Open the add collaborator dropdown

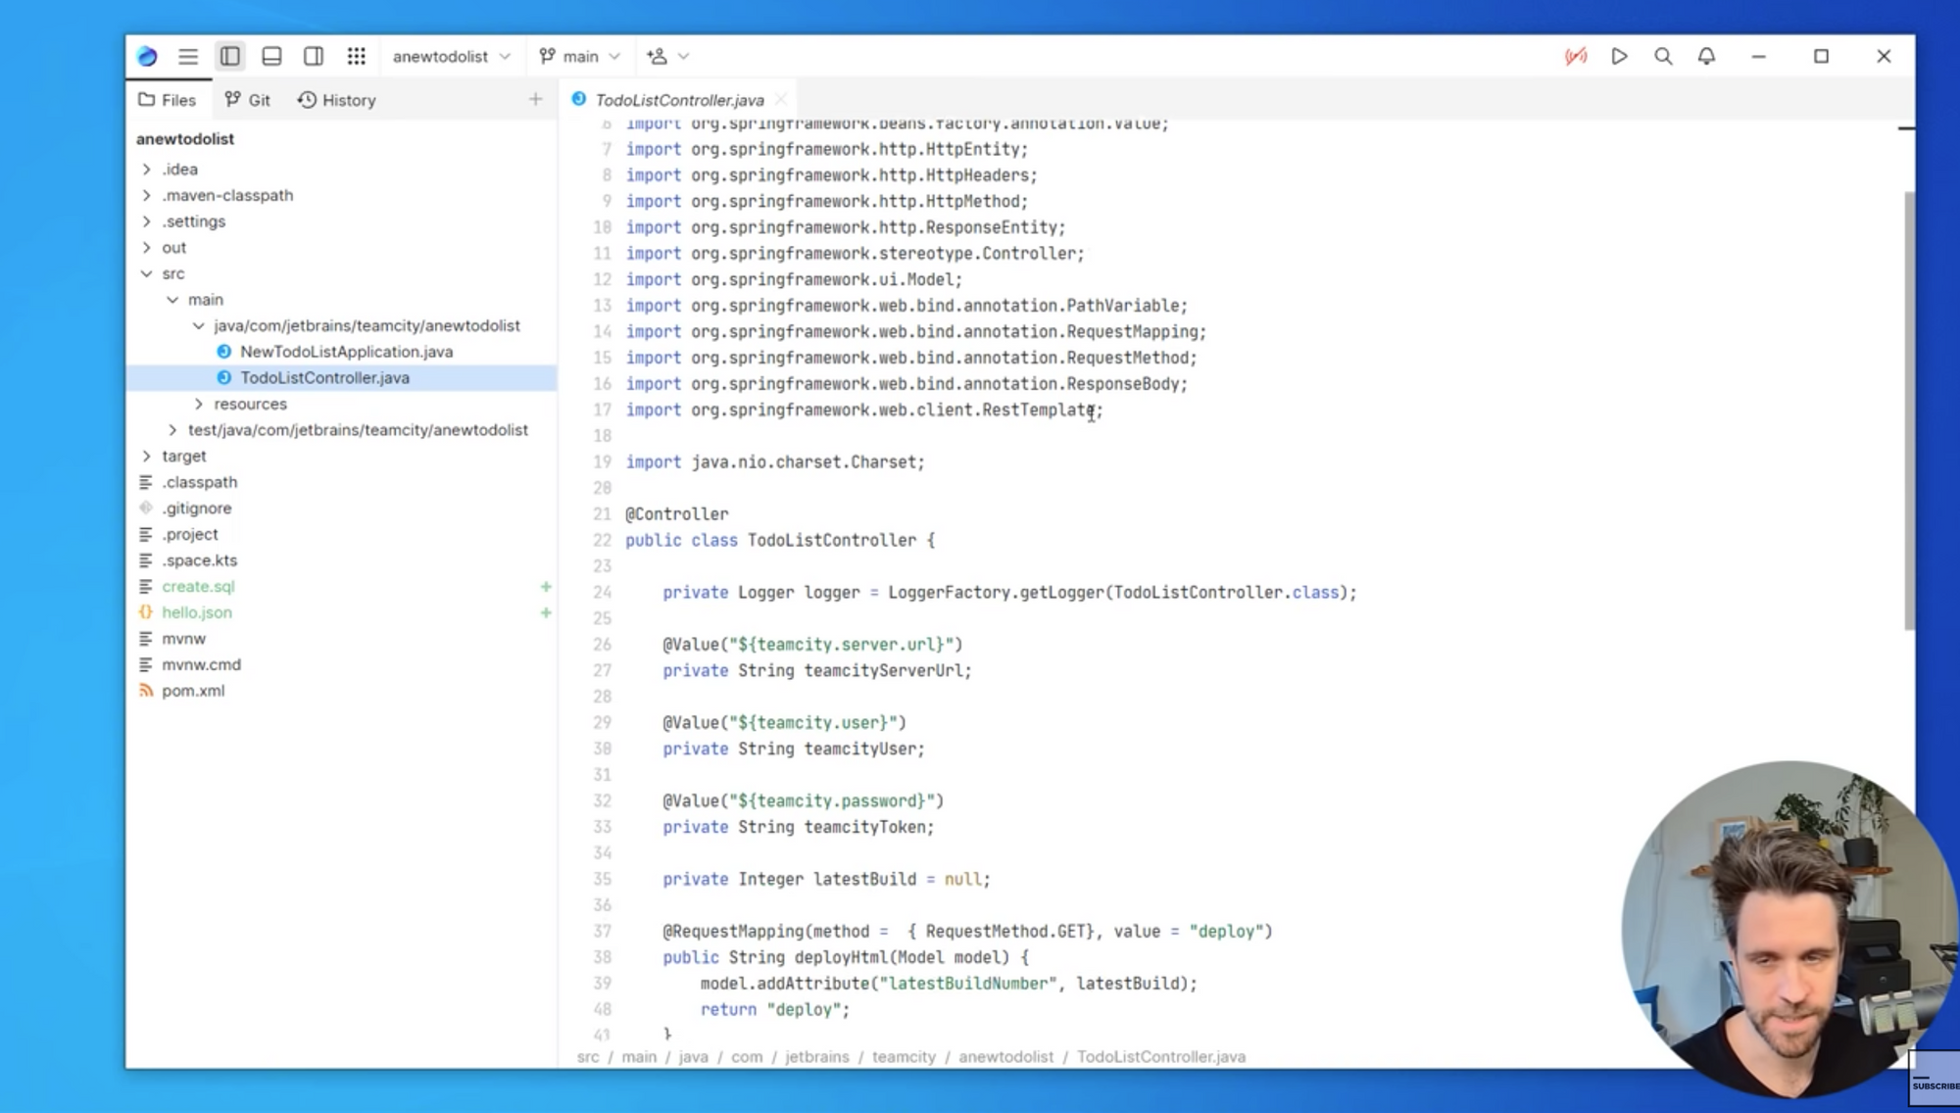667,56
